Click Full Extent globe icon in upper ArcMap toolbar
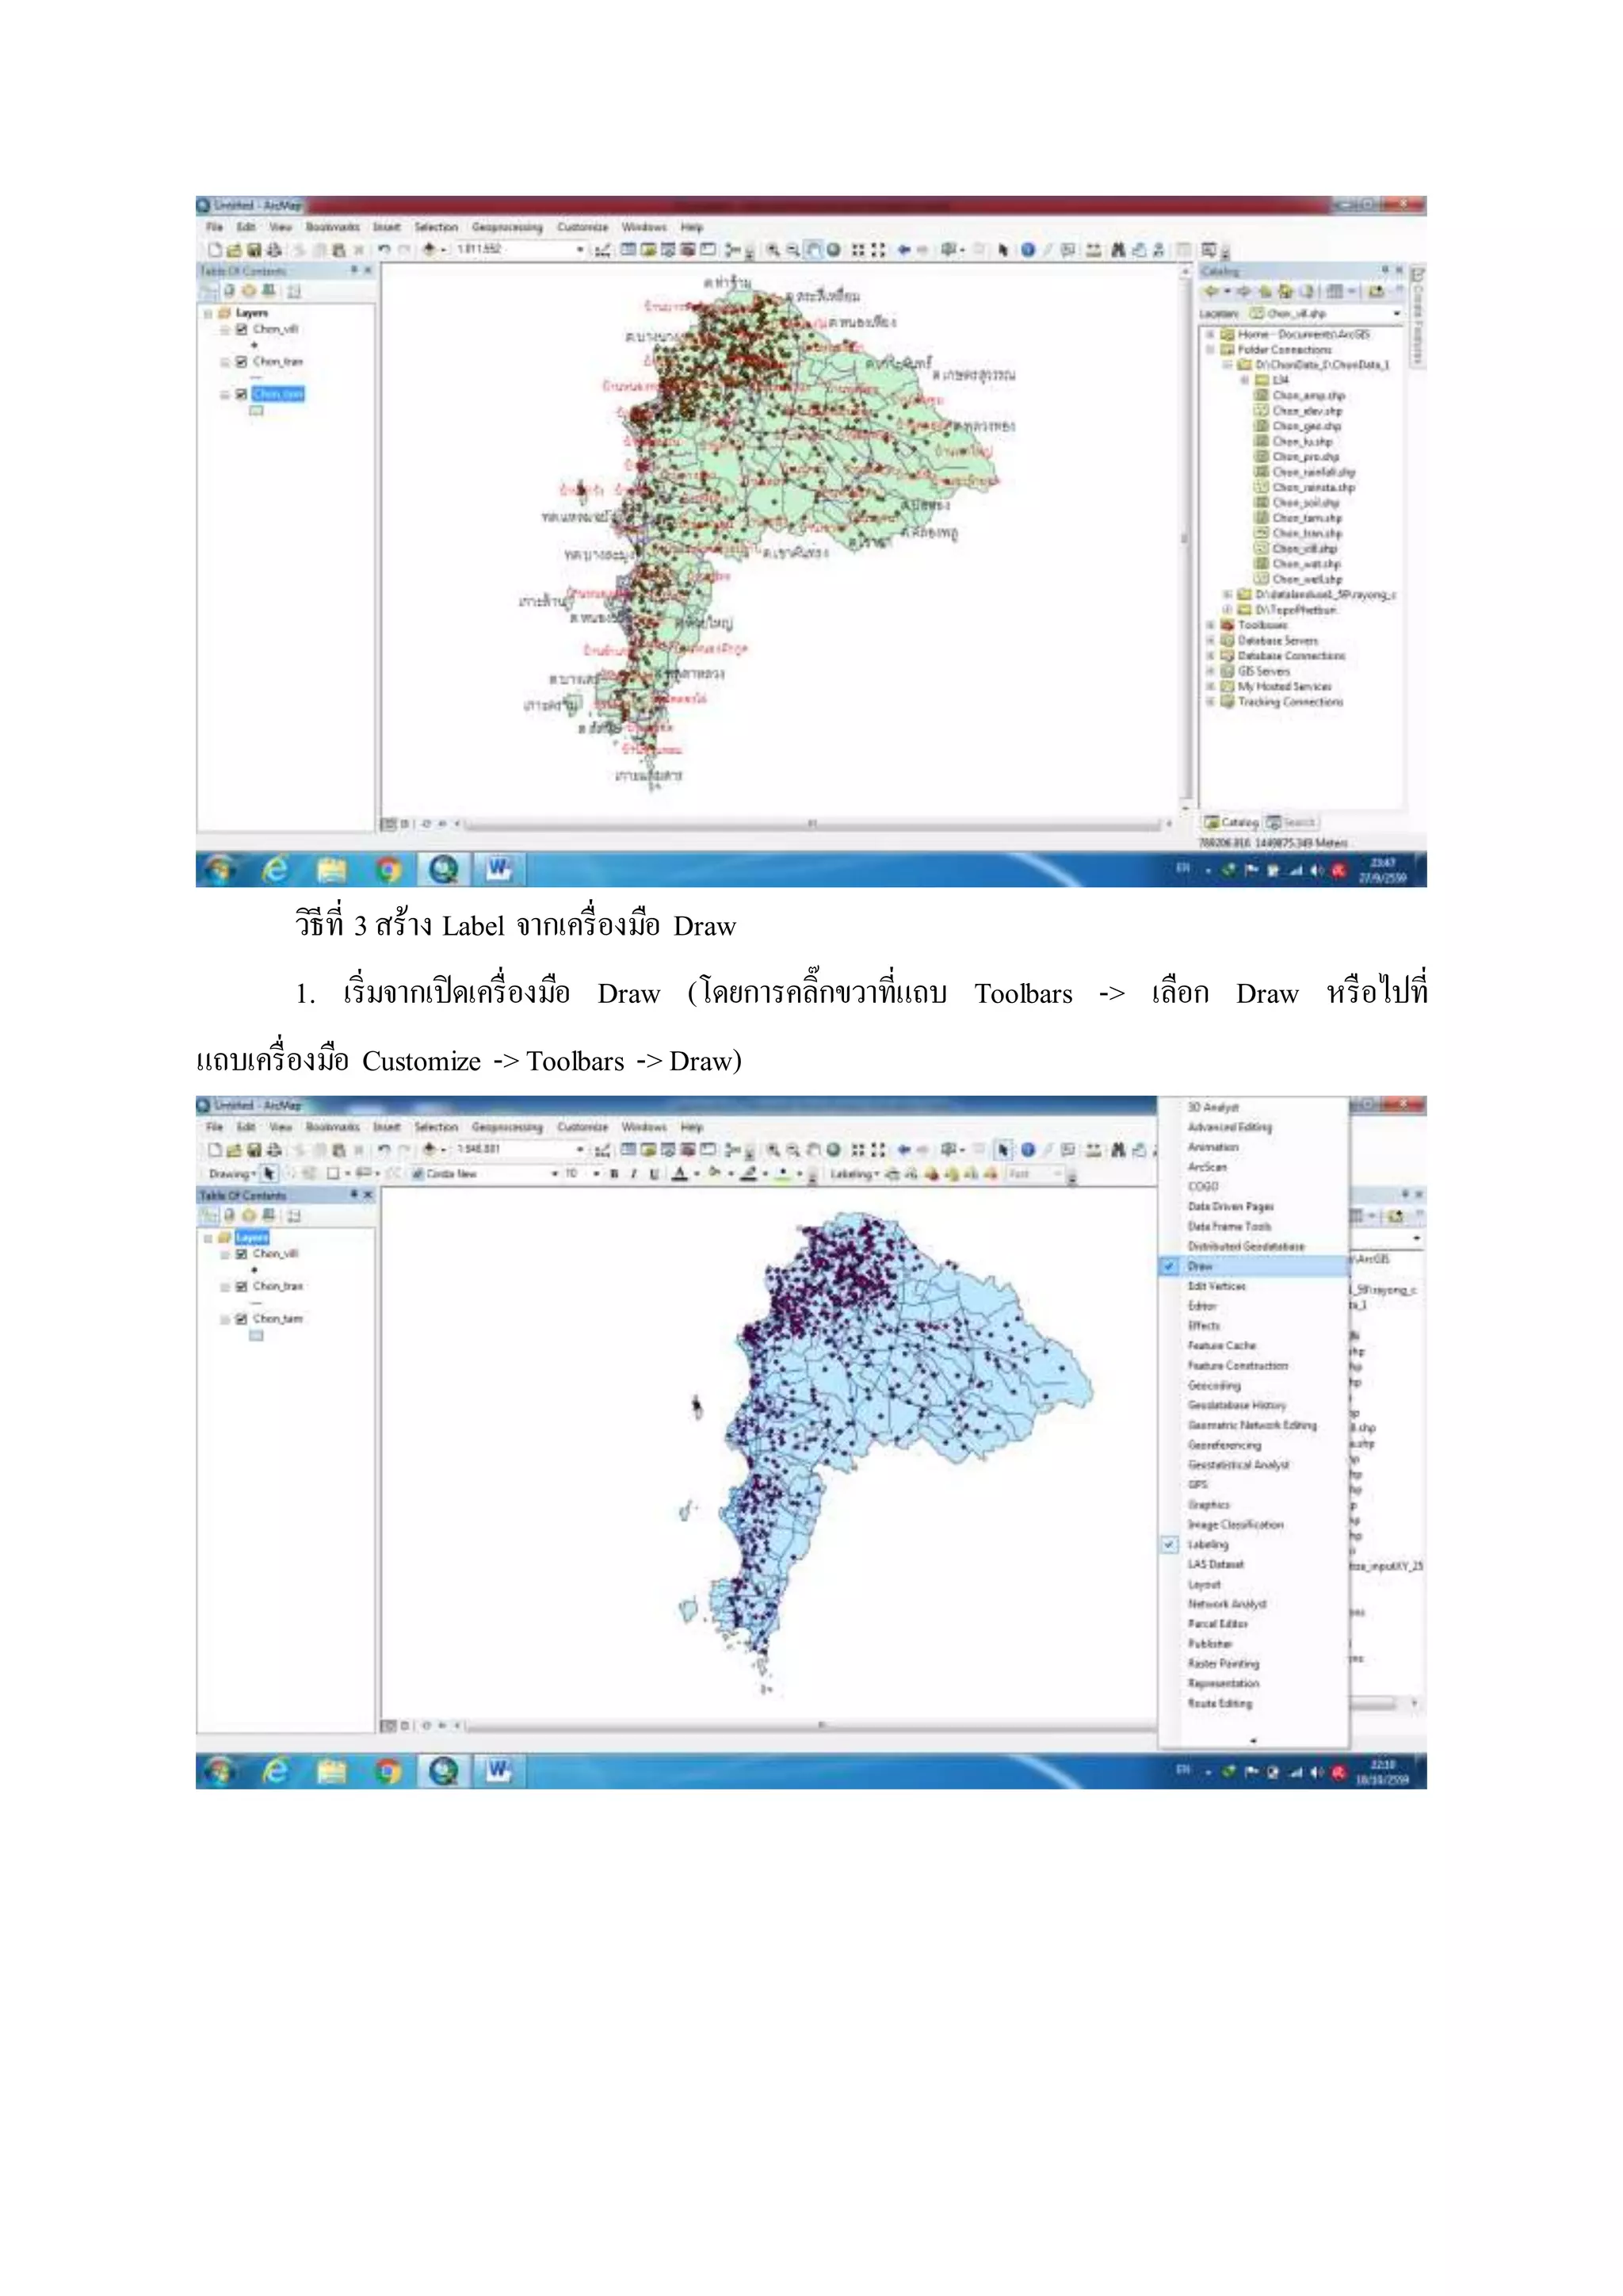Image resolution: width=1623 pixels, height=2296 pixels. pyautogui.click(x=832, y=250)
